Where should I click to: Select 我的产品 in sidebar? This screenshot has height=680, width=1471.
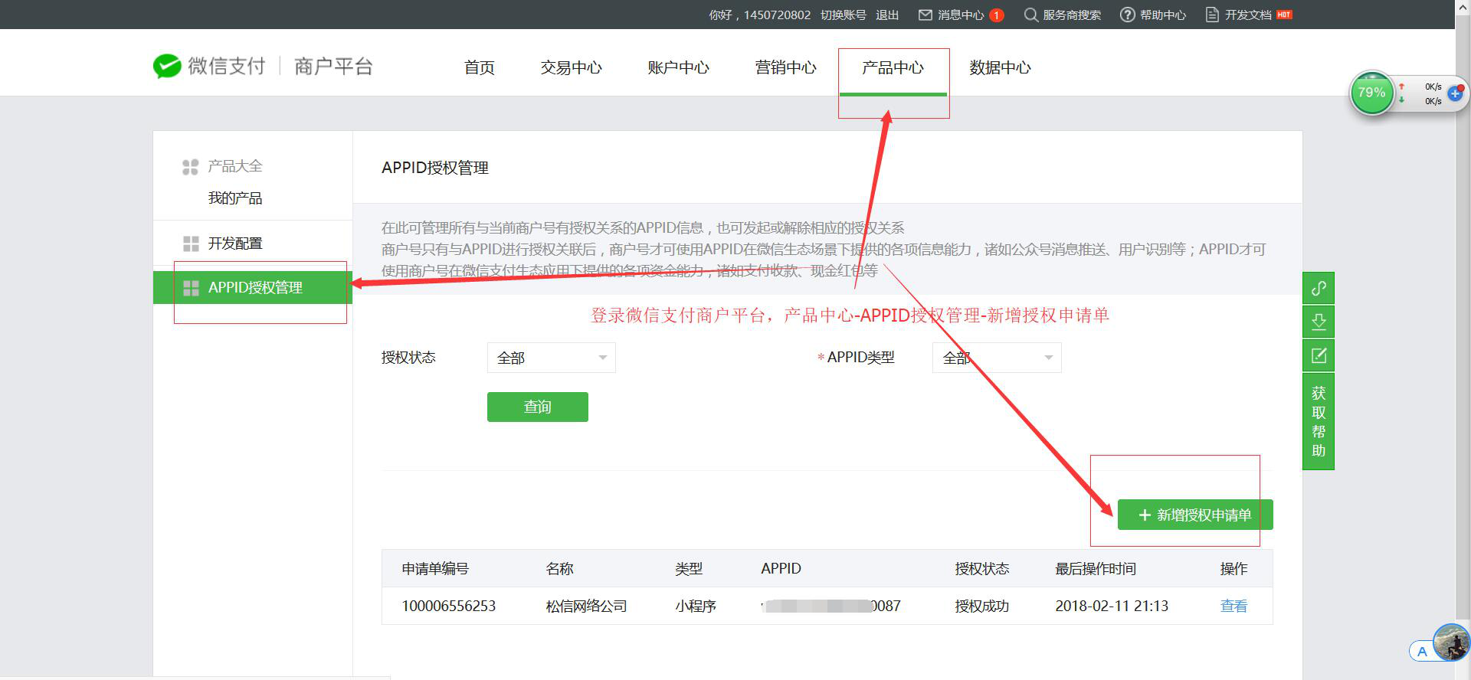tap(235, 198)
